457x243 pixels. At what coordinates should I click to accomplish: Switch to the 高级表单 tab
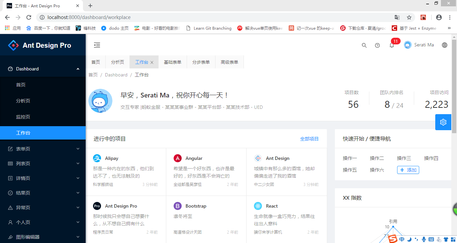coord(230,62)
